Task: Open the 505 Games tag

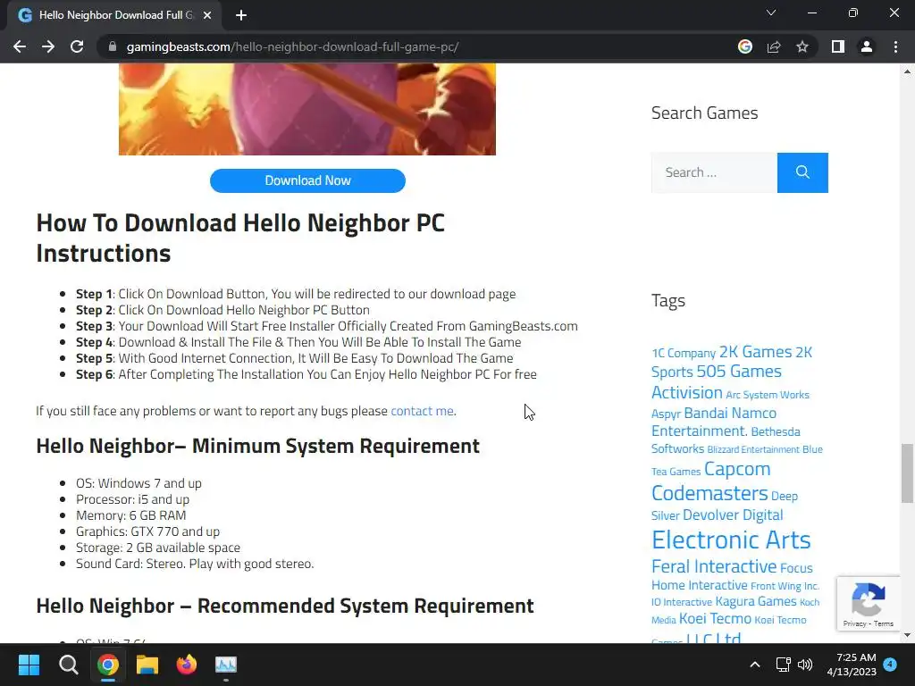Action: [x=739, y=372]
